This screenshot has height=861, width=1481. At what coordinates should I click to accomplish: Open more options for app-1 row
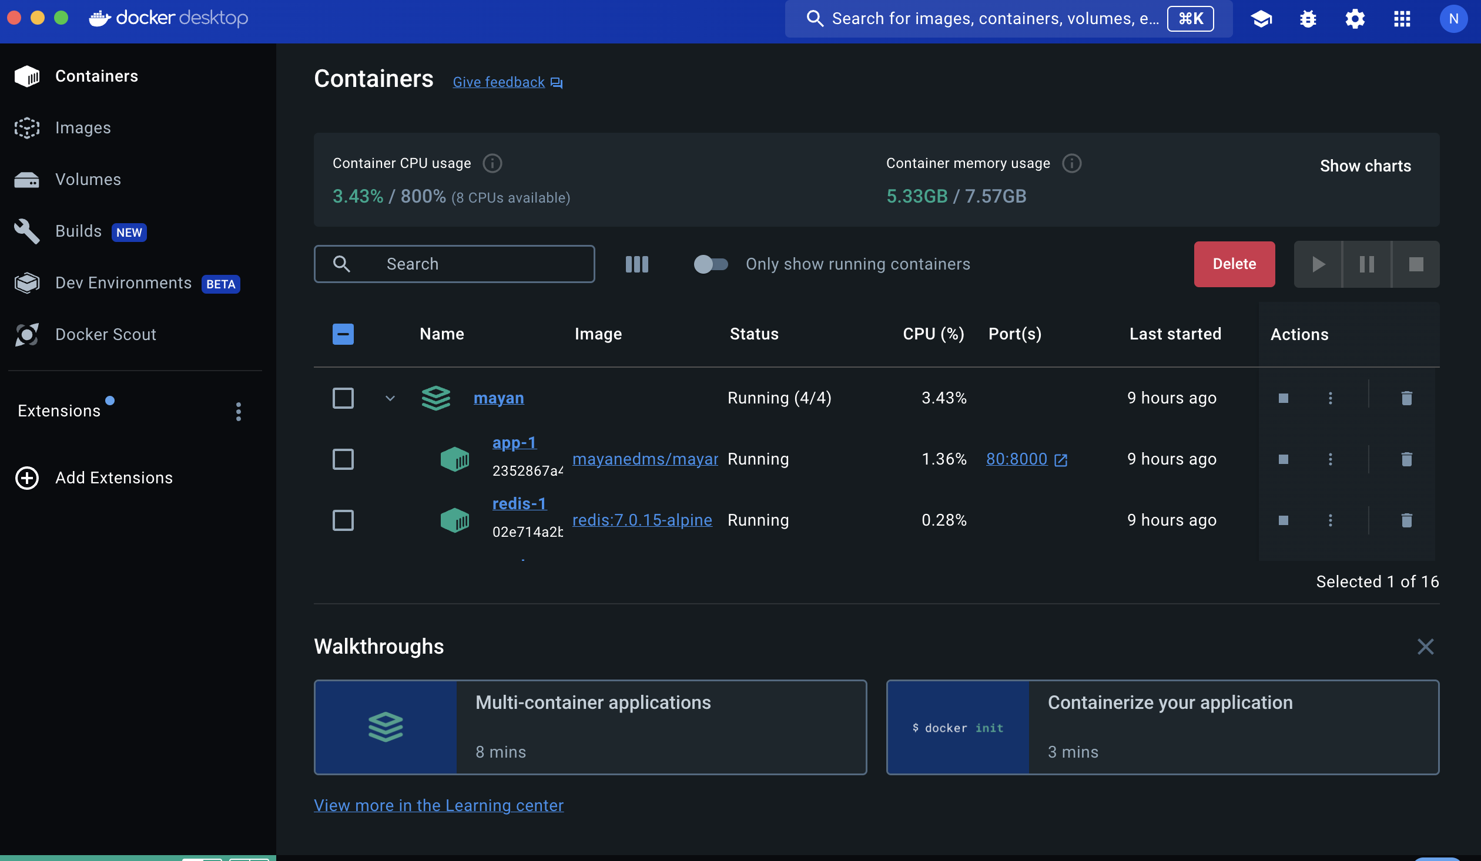point(1331,459)
